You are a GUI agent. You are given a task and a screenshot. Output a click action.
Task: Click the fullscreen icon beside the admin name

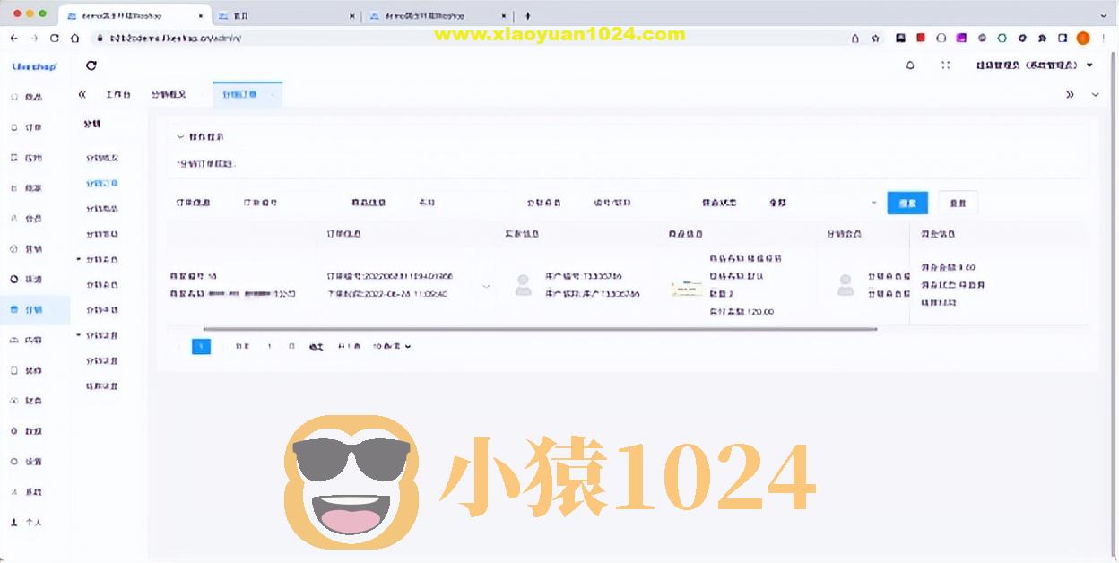point(946,65)
